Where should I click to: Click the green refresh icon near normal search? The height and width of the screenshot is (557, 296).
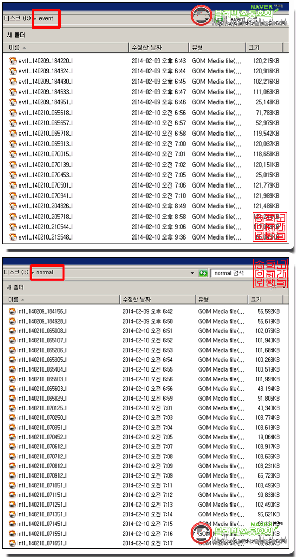(203, 273)
